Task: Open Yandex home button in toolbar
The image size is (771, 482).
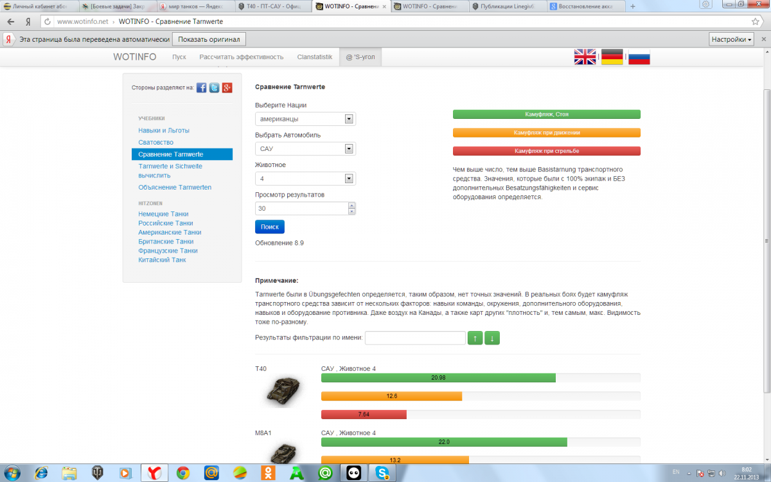Action: [28, 21]
